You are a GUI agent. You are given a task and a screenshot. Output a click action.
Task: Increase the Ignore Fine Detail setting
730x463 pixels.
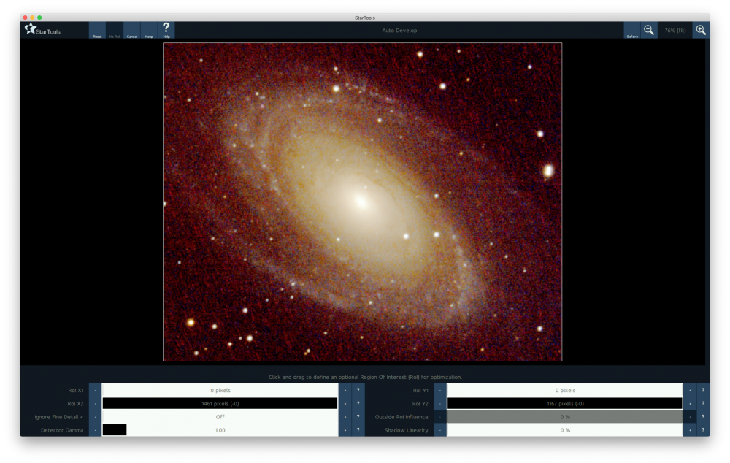click(x=345, y=417)
